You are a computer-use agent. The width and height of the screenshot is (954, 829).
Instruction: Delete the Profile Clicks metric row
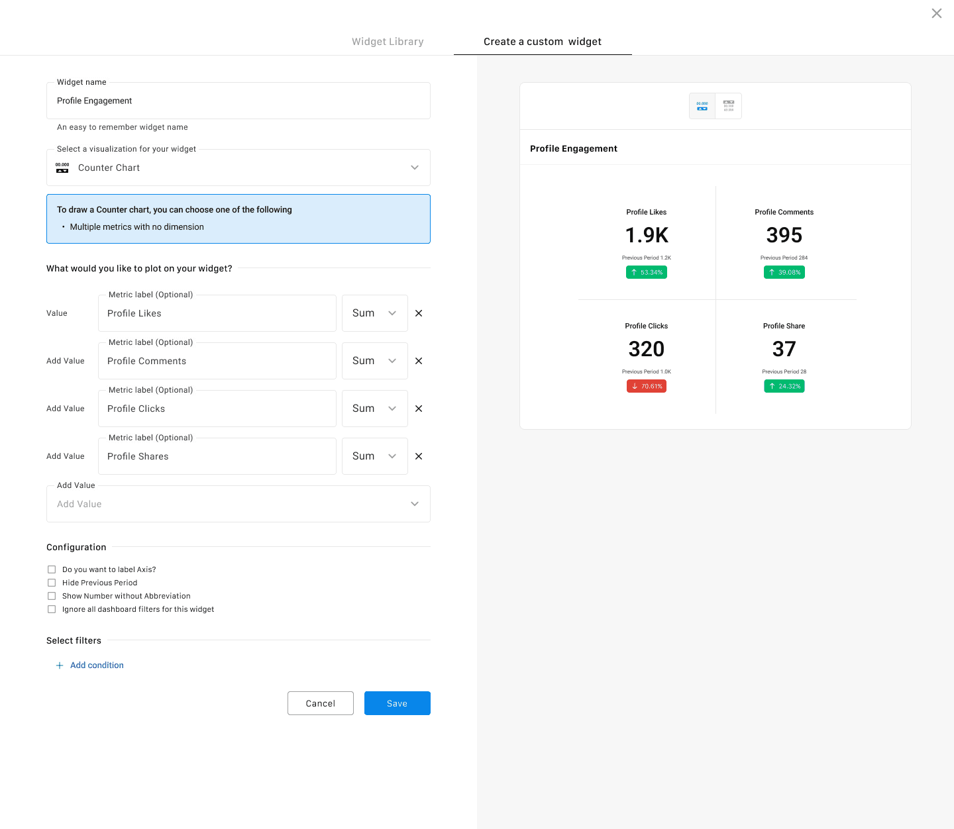[419, 409]
